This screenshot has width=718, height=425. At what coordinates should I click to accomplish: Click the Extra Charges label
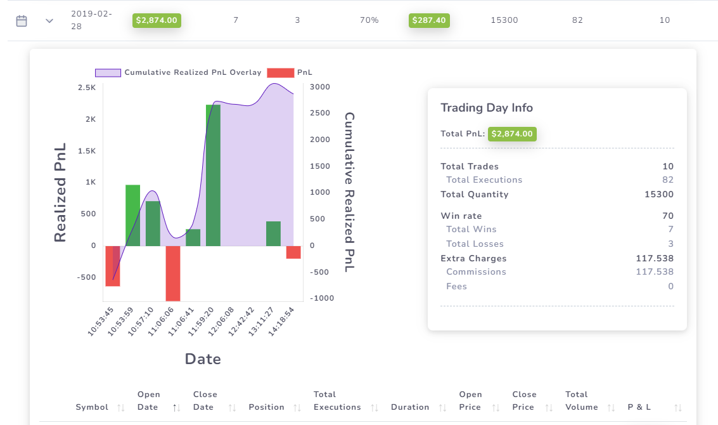(473, 259)
